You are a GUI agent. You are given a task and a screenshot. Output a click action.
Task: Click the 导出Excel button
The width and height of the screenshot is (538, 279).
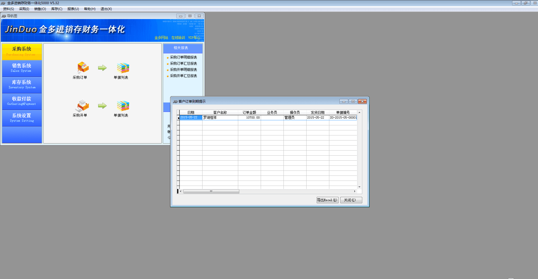(327, 200)
